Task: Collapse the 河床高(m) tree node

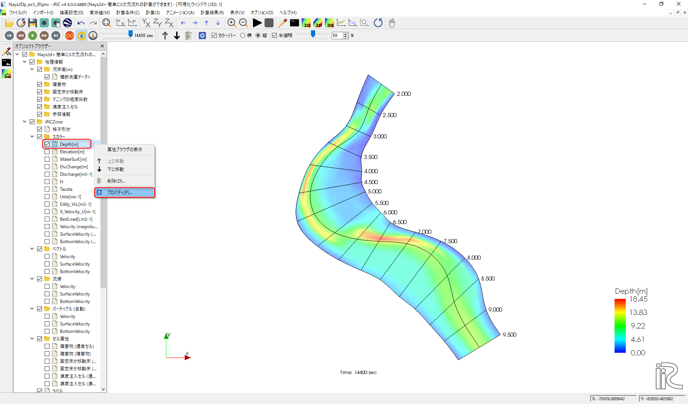Action: (32, 69)
